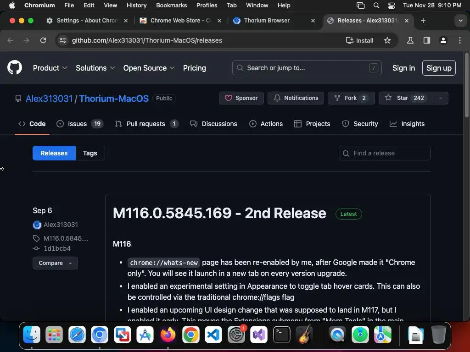The height and width of the screenshot is (352, 470).
Task: Open the Security tab
Action: pos(360,124)
